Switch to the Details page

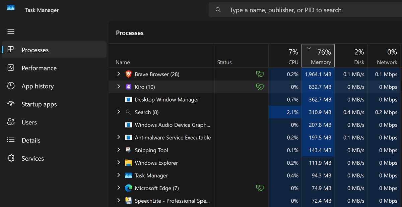click(x=54, y=140)
